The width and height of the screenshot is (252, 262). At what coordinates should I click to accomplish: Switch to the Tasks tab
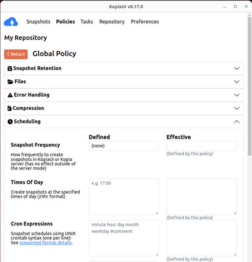pos(87,22)
